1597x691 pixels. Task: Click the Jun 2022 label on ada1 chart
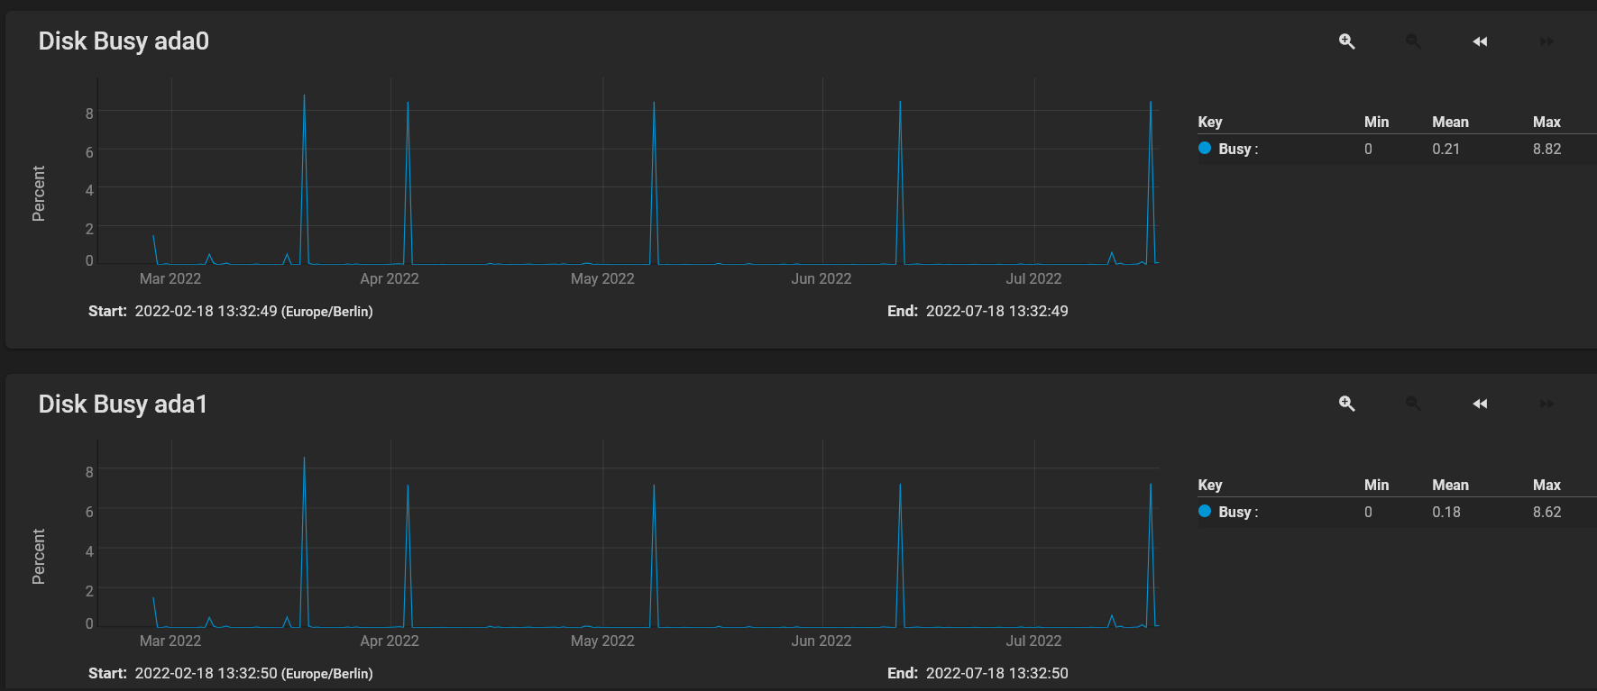821,641
